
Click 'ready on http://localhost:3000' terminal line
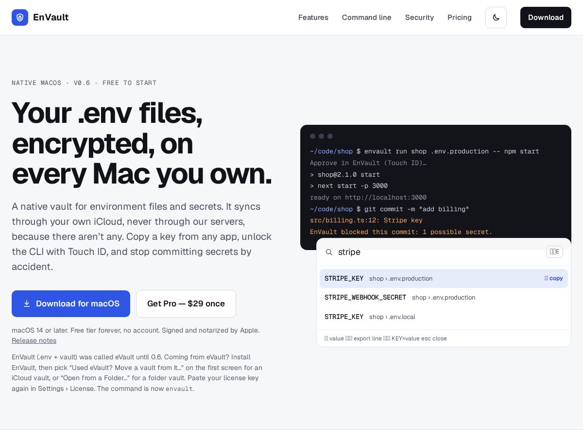tap(368, 198)
